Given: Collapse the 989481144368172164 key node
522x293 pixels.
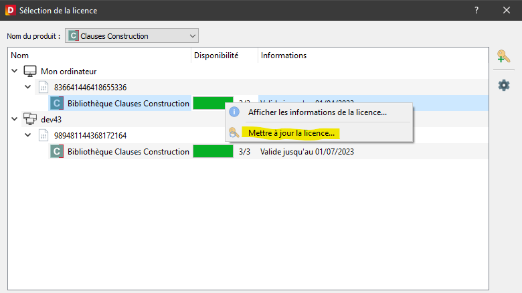Looking at the screenshot, I should 27,135.
